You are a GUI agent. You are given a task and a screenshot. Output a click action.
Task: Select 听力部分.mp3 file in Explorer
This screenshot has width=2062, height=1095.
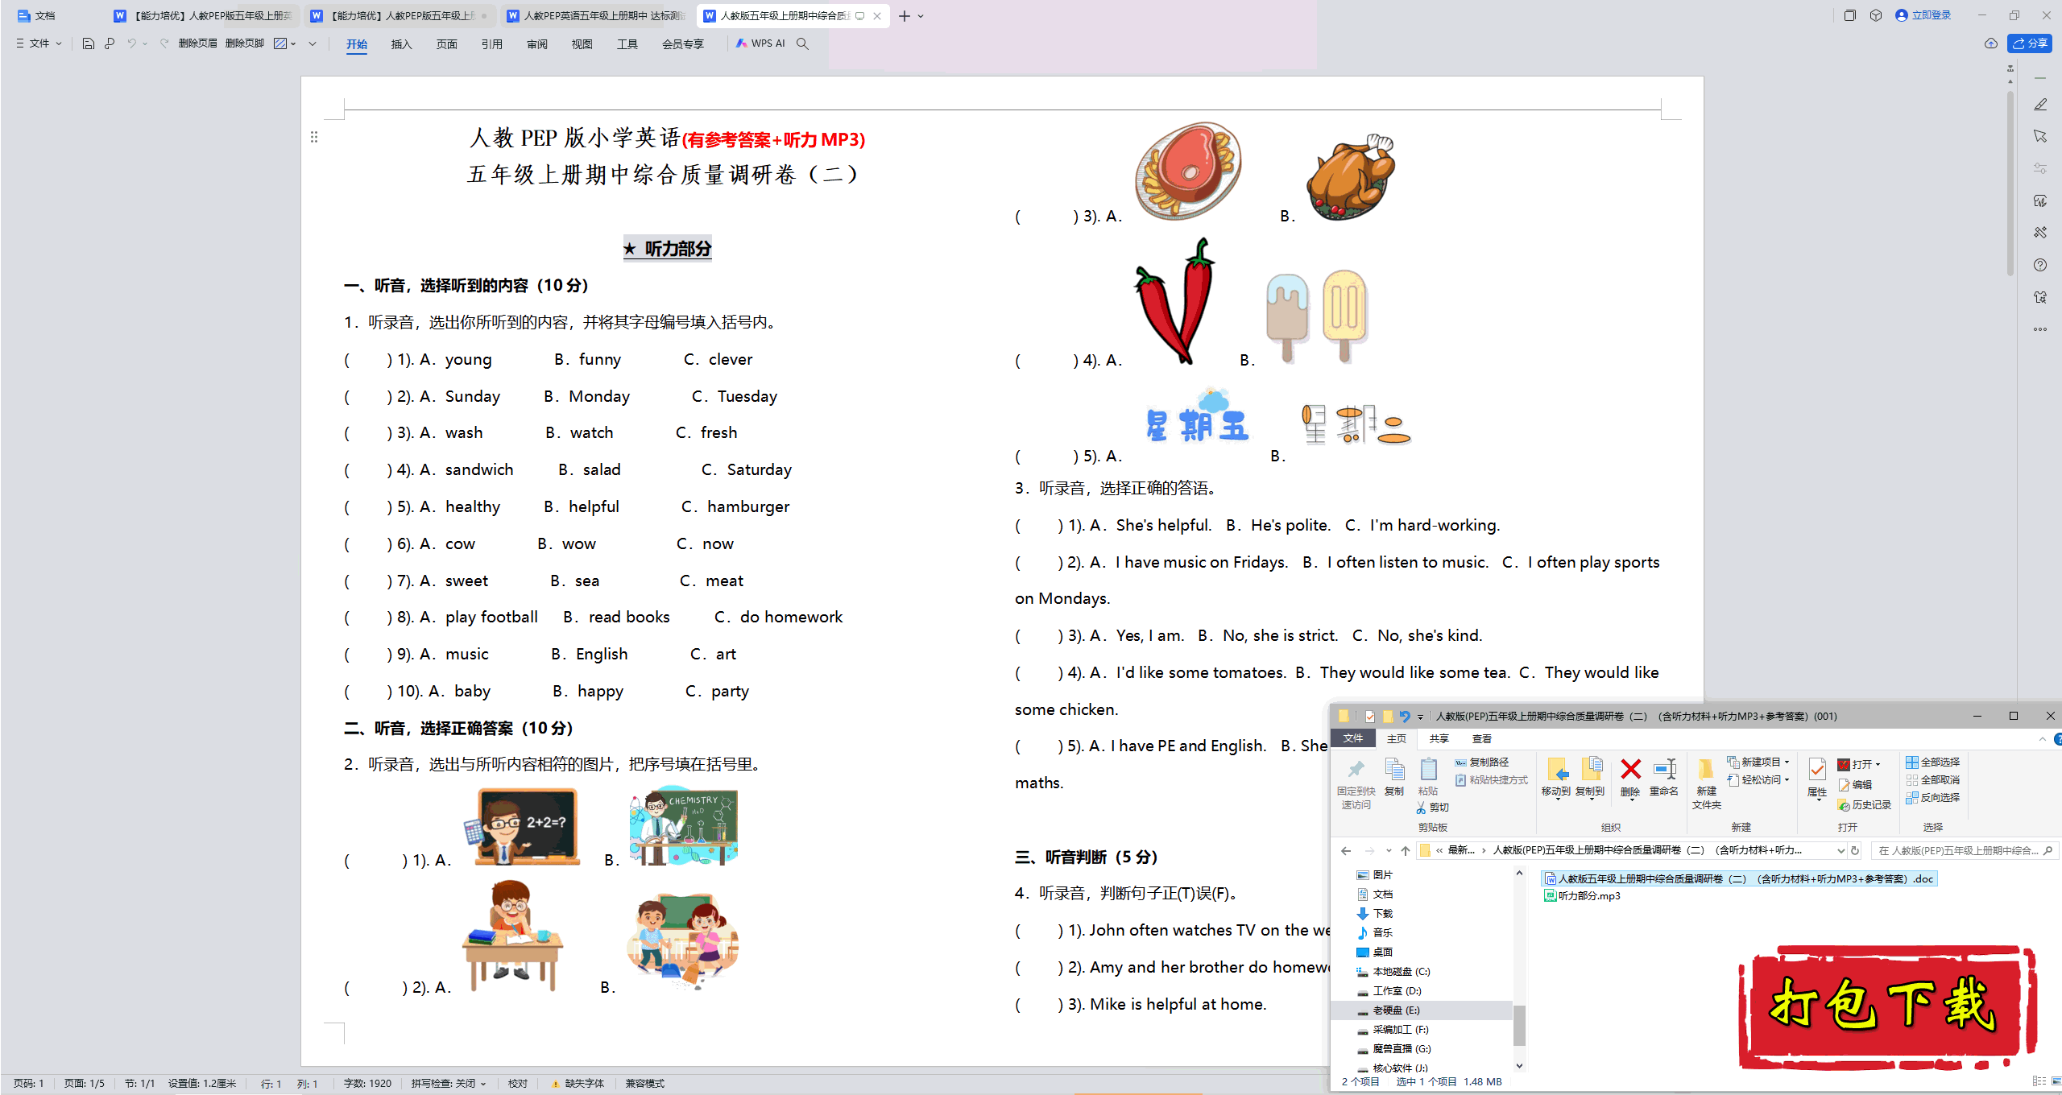(x=1582, y=895)
